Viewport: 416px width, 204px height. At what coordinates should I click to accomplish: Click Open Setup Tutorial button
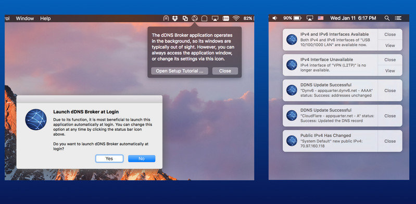(x=180, y=71)
